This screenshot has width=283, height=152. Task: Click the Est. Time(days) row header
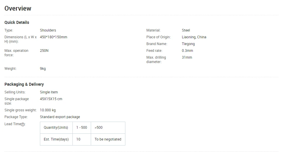[x=56, y=139]
